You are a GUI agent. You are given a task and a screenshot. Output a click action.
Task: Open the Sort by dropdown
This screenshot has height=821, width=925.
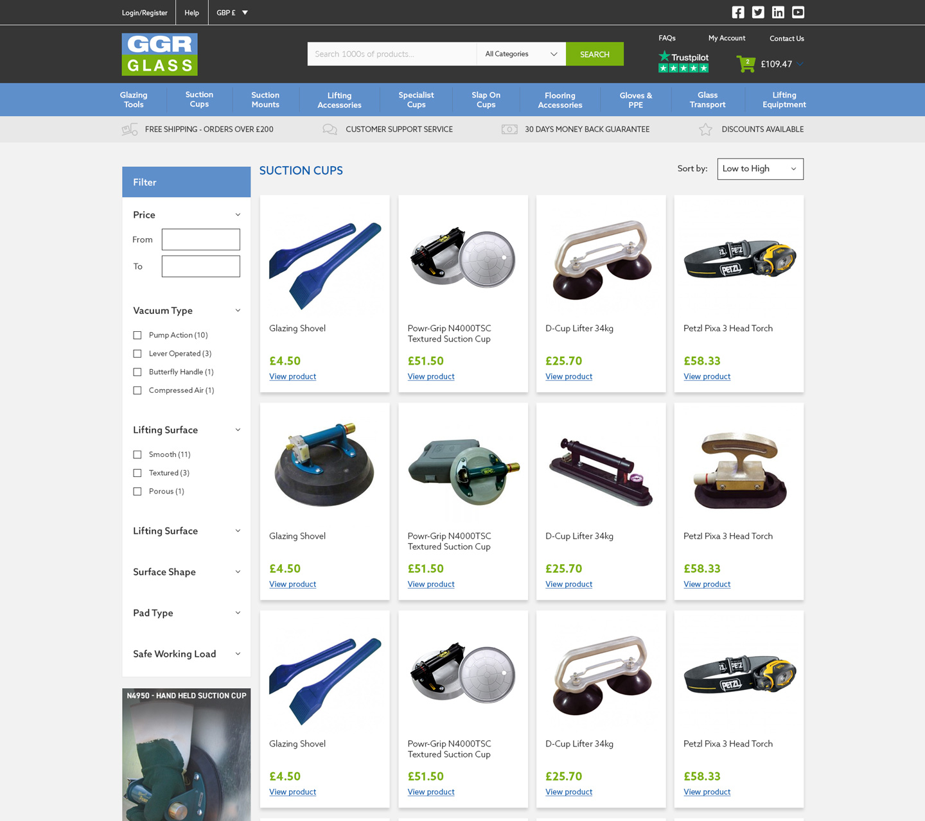click(x=760, y=169)
